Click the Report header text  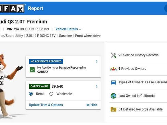point(36,8)
